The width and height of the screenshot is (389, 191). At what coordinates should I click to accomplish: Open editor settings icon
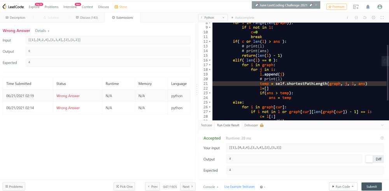(373, 18)
